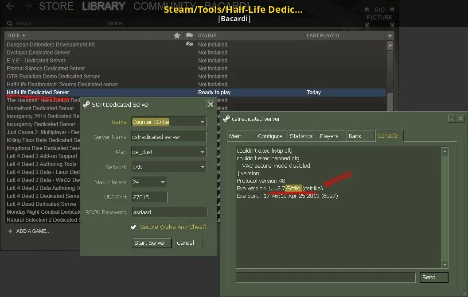Minimize the cstredicated server window
This screenshot has width=468, height=297.
(452, 119)
